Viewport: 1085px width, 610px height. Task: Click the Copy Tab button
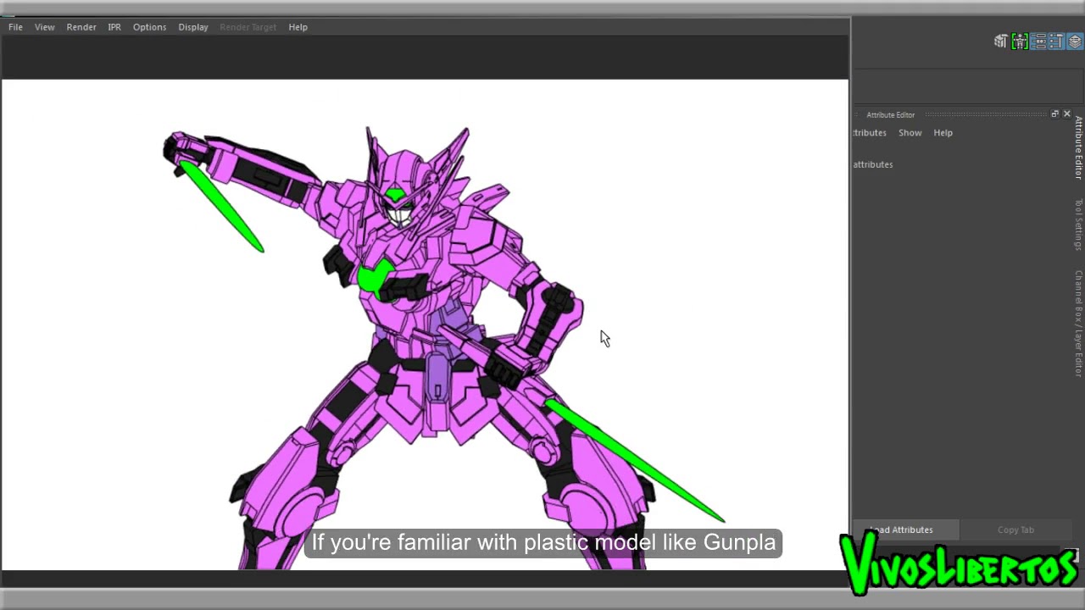[x=1015, y=530]
